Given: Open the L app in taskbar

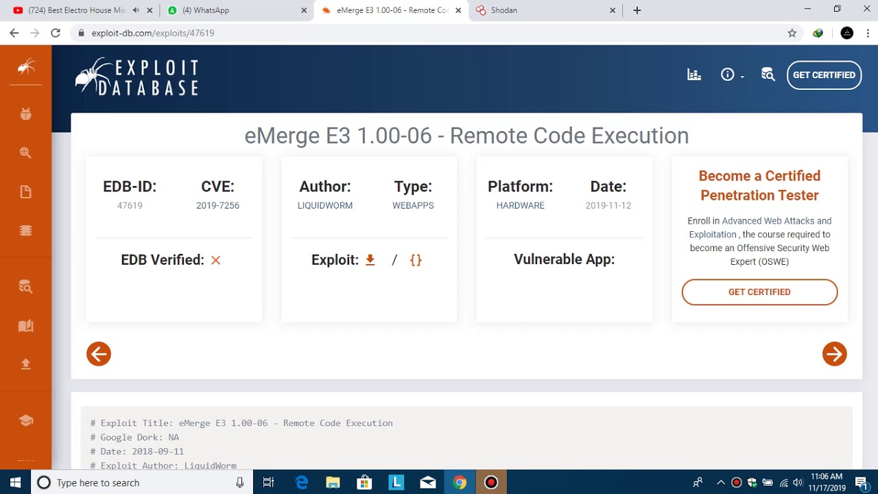Looking at the screenshot, I should (396, 482).
